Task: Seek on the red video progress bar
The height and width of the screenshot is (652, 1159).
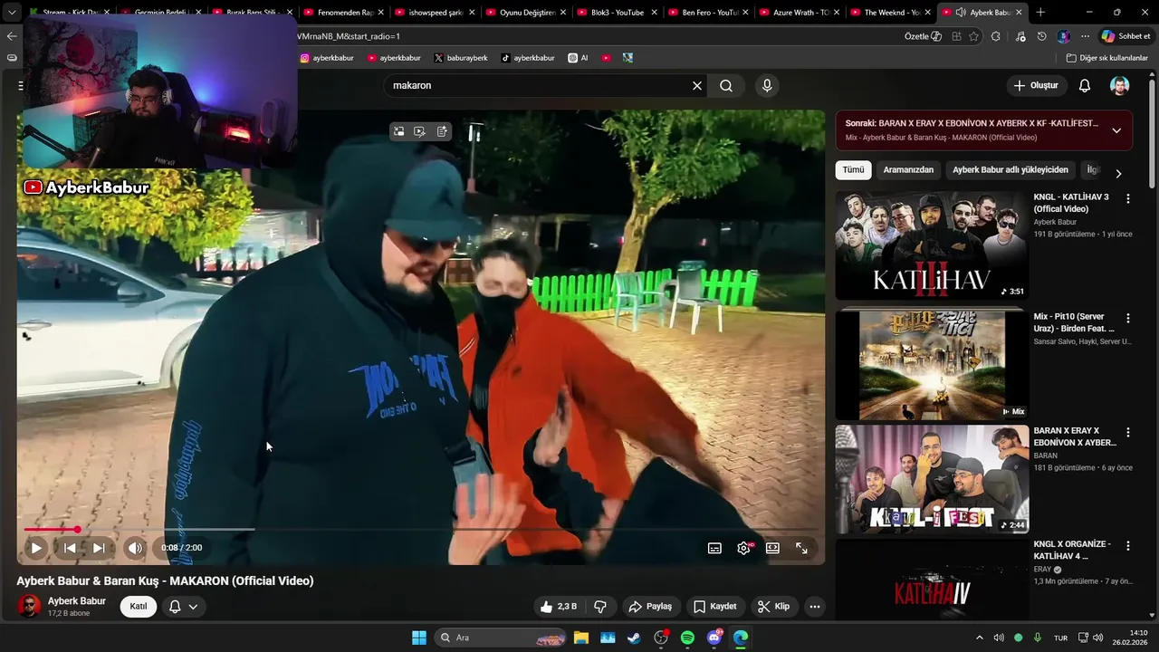Action: click(421, 529)
